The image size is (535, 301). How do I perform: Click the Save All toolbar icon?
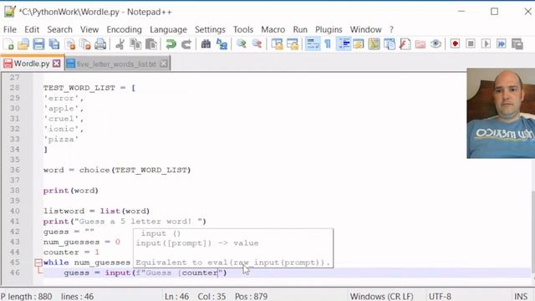53,44
